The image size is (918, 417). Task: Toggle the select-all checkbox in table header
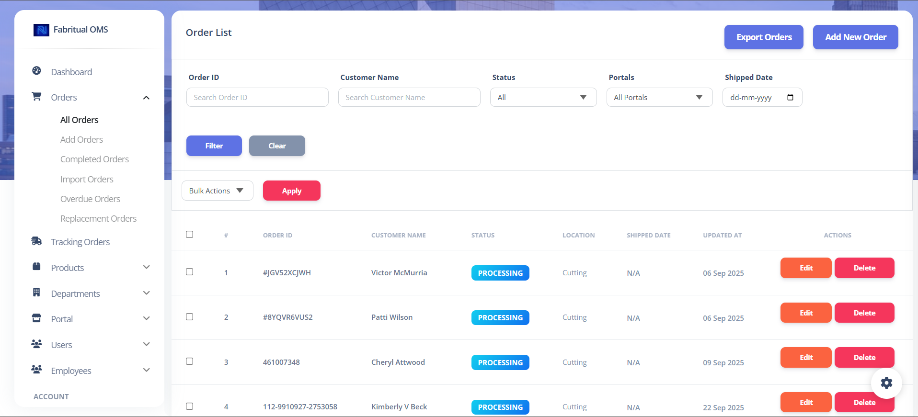coord(190,235)
